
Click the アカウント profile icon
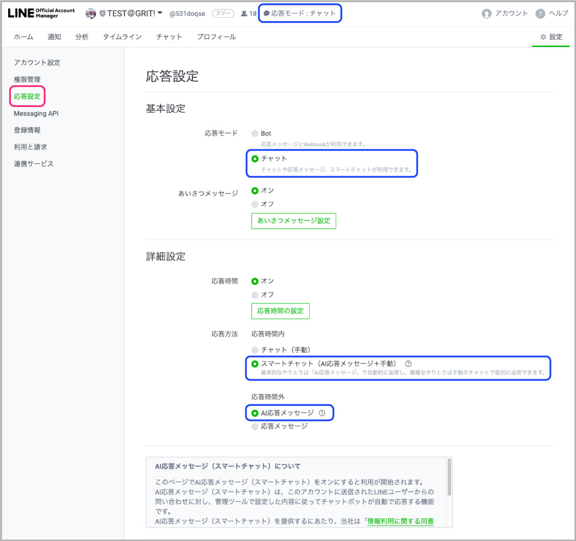click(487, 13)
